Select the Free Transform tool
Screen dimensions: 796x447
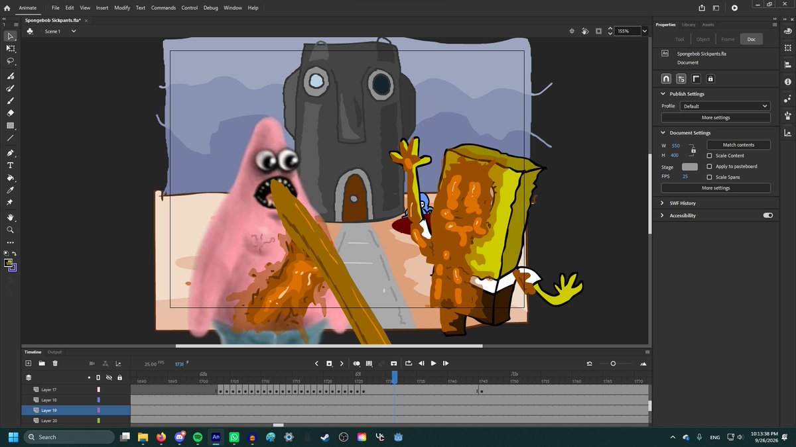pyautogui.click(x=11, y=48)
